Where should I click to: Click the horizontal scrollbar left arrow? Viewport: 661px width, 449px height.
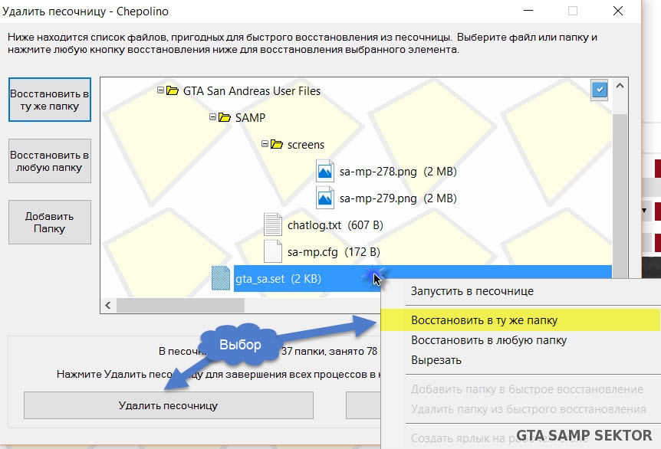pyautogui.click(x=108, y=306)
